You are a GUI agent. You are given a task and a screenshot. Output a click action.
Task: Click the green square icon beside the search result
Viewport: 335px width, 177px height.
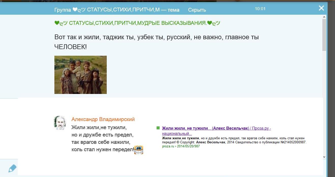pyautogui.click(x=158, y=128)
